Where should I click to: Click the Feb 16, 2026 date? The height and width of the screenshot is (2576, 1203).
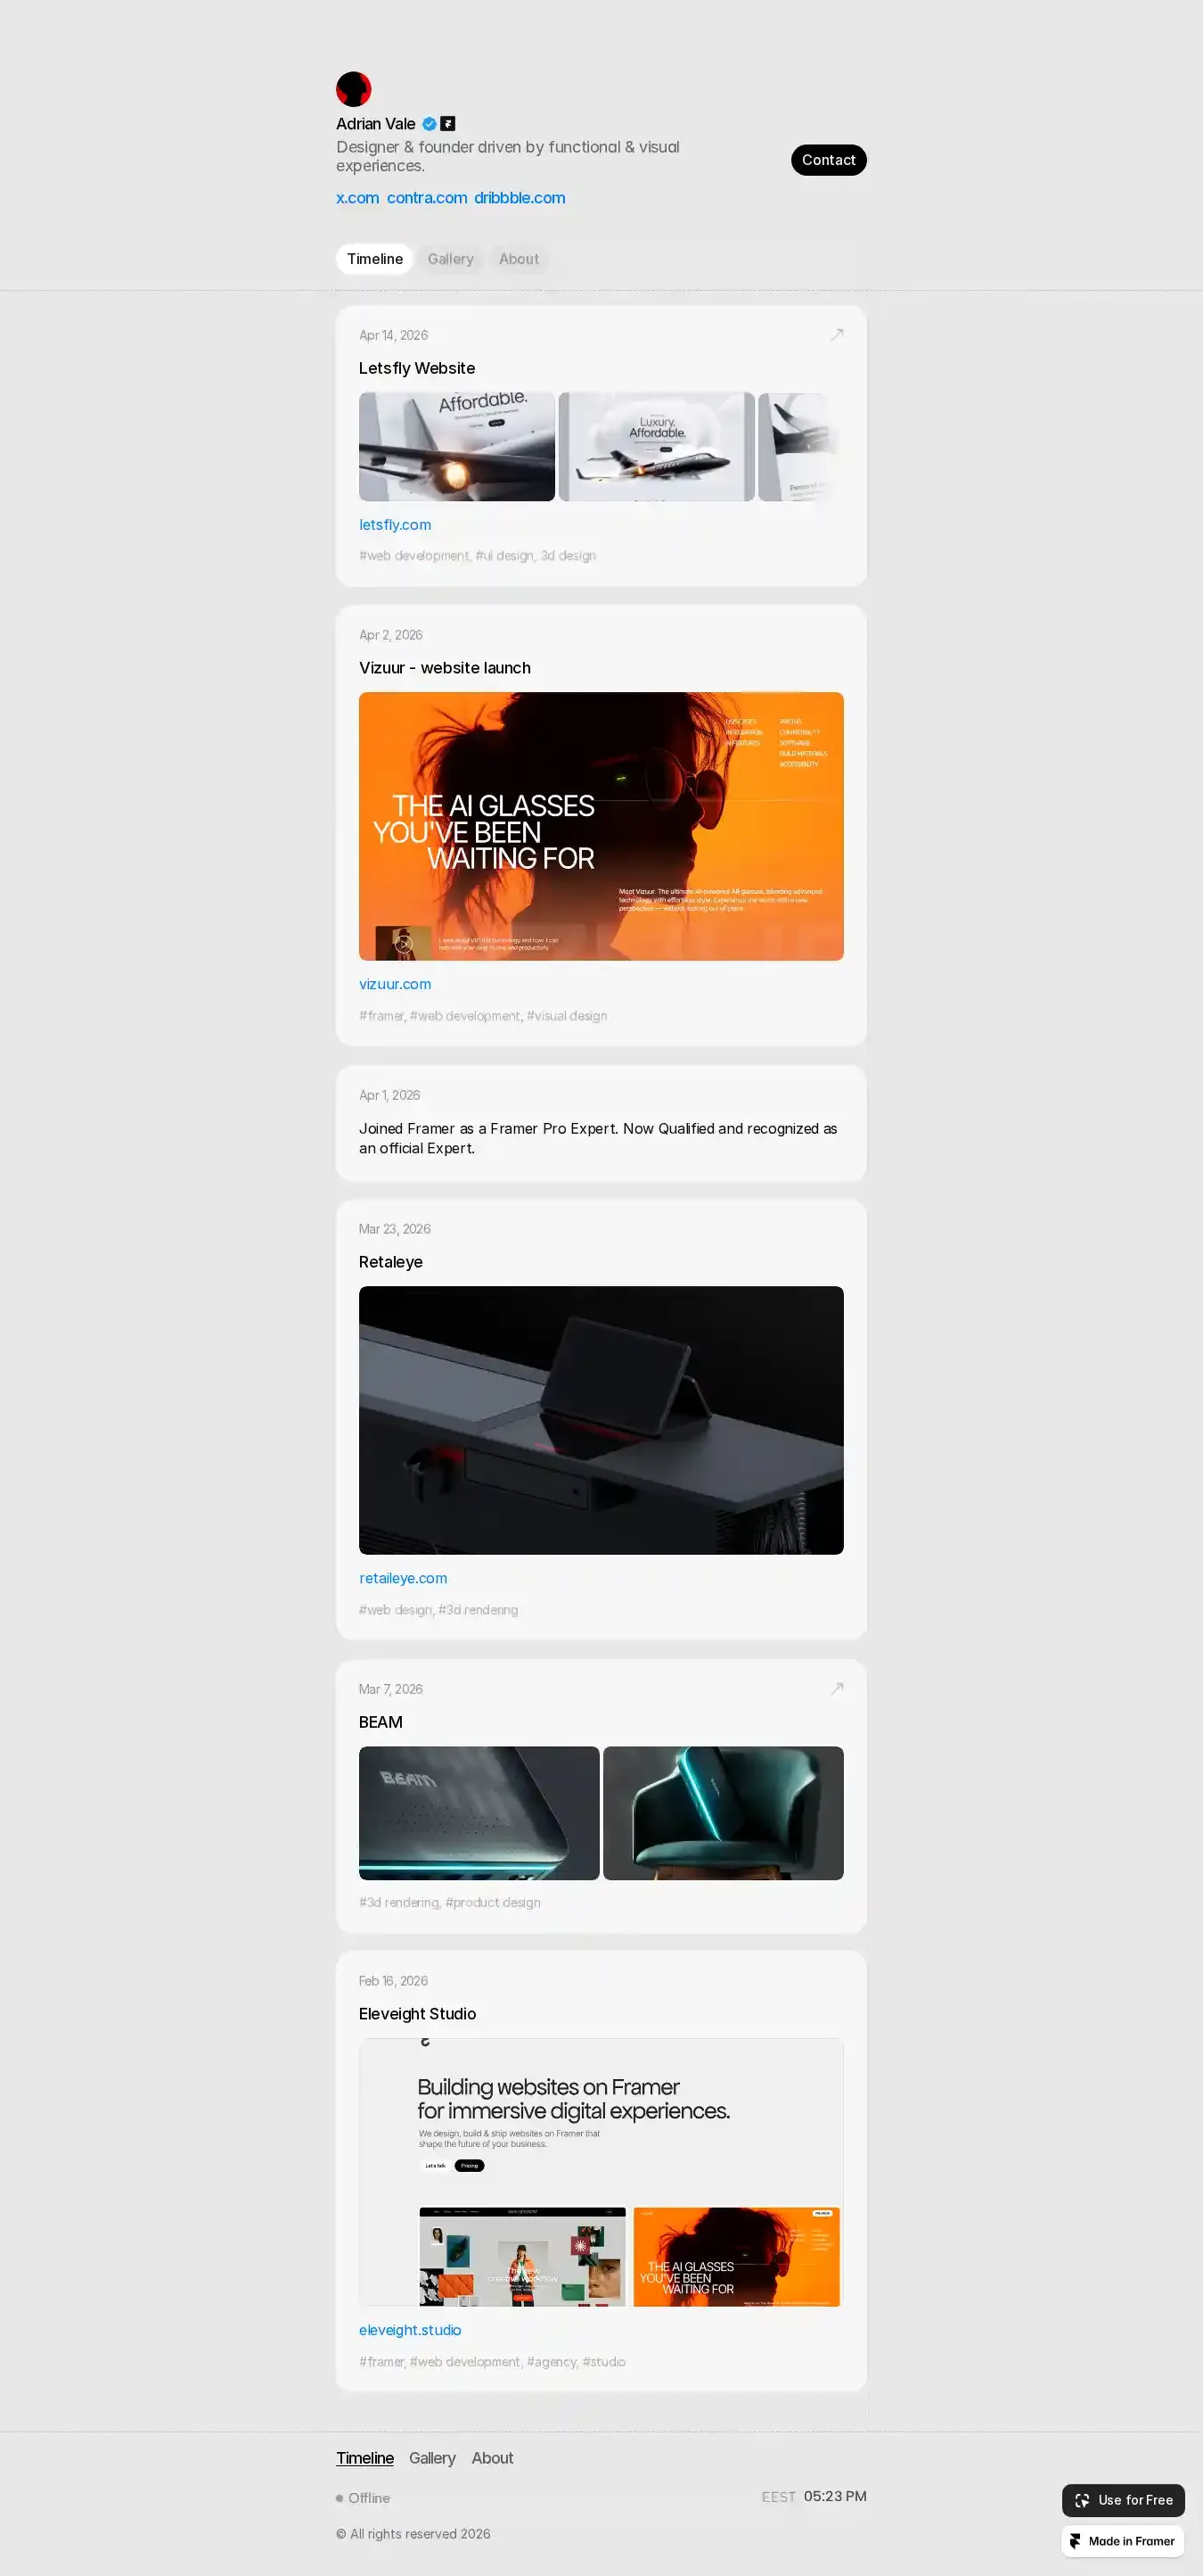coord(394,1981)
